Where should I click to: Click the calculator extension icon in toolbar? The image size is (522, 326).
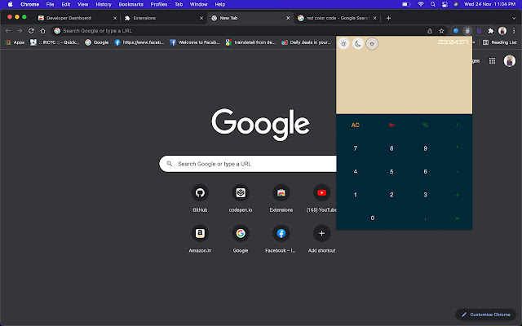[467, 31]
